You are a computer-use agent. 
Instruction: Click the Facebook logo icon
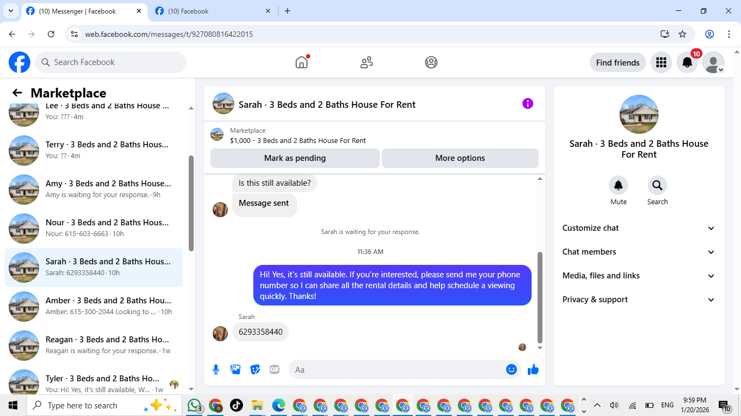pyautogui.click(x=20, y=62)
